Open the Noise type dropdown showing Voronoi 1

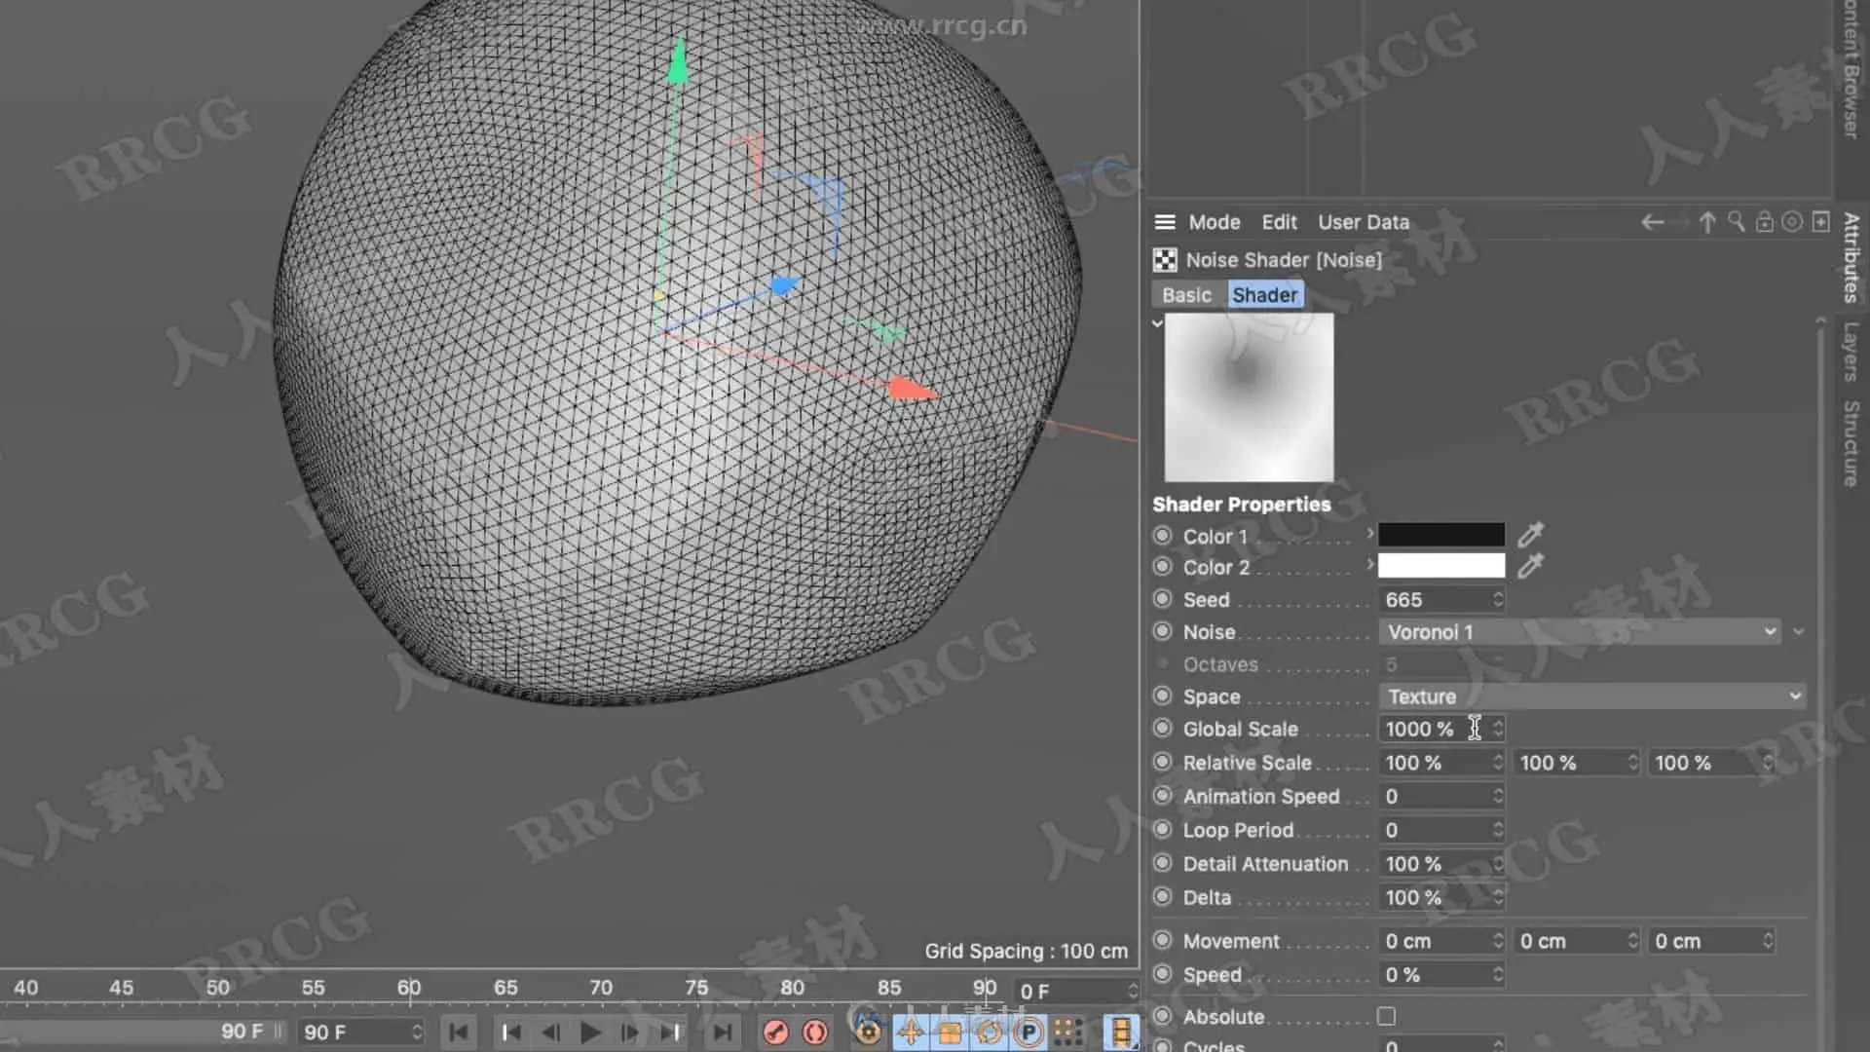click(1580, 631)
